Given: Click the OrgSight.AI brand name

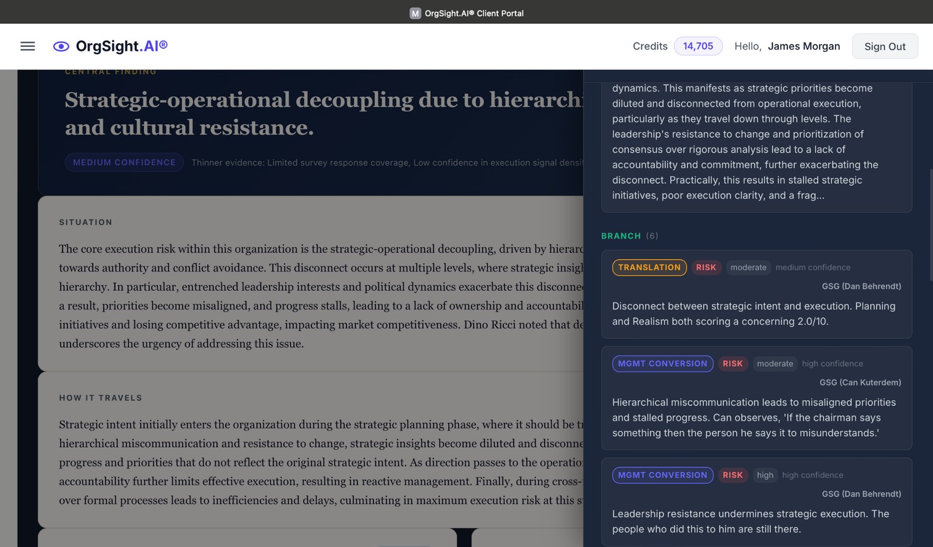Looking at the screenshot, I should 121,46.
